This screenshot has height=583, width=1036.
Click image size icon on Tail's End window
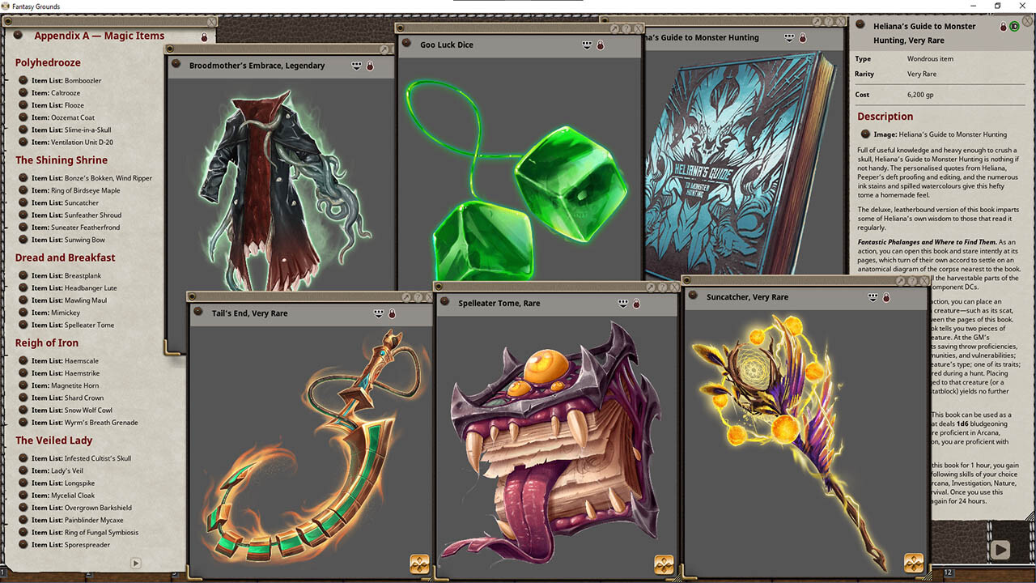[x=419, y=563]
